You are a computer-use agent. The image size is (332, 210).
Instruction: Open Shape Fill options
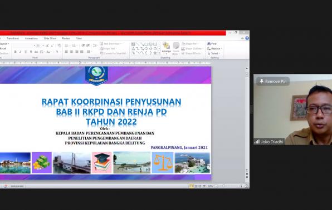pyautogui.click(x=190, y=44)
